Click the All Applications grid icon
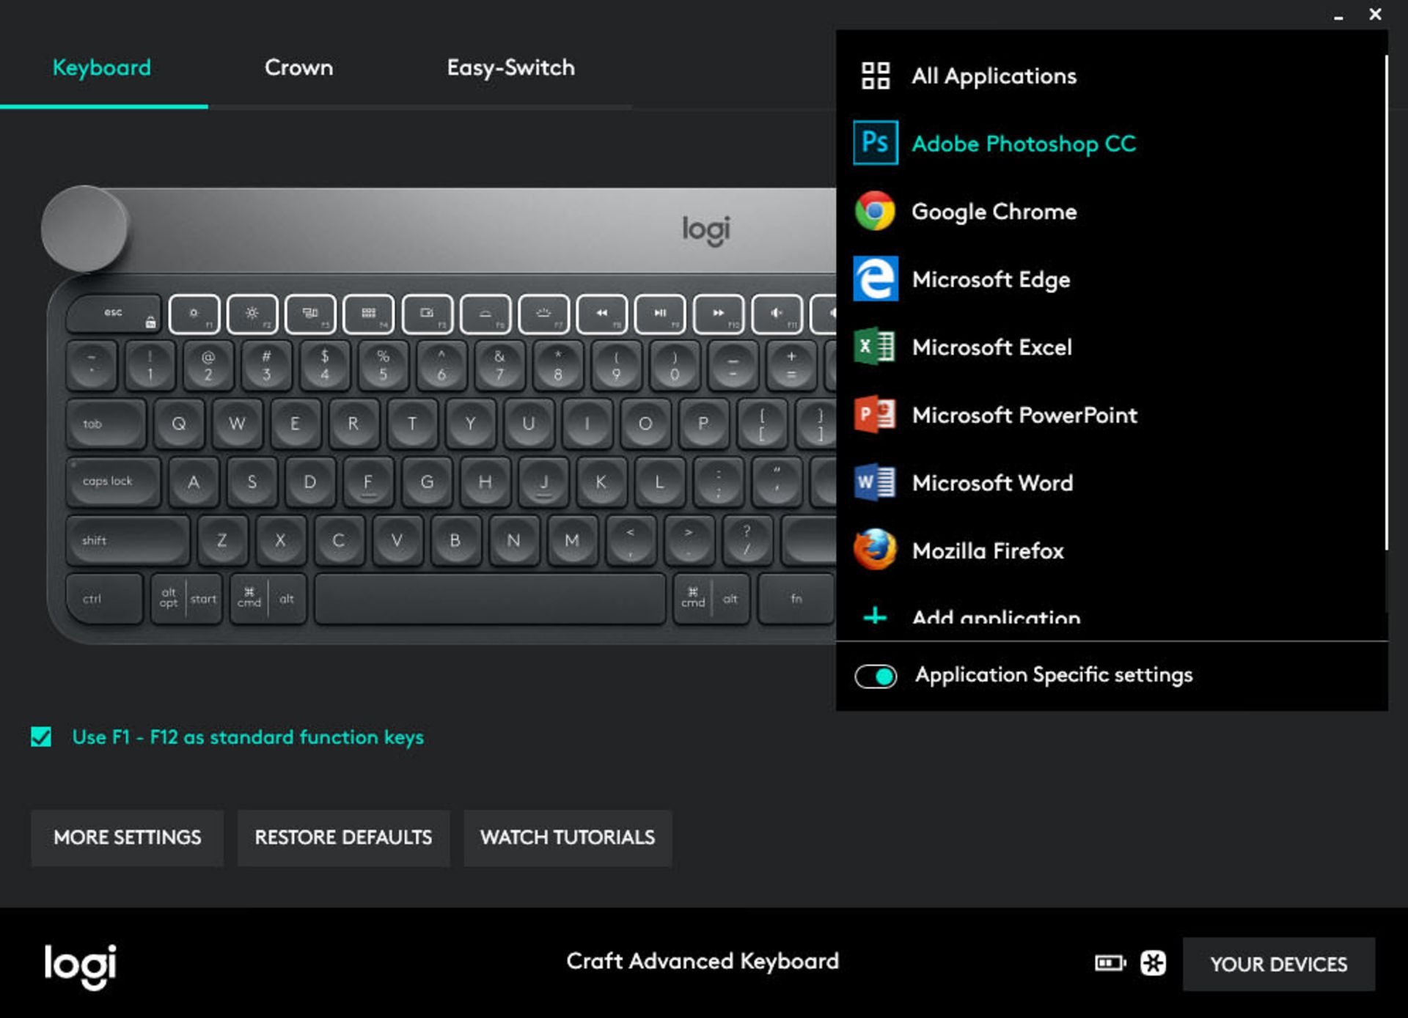This screenshot has height=1018, width=1408. (876, 75)
